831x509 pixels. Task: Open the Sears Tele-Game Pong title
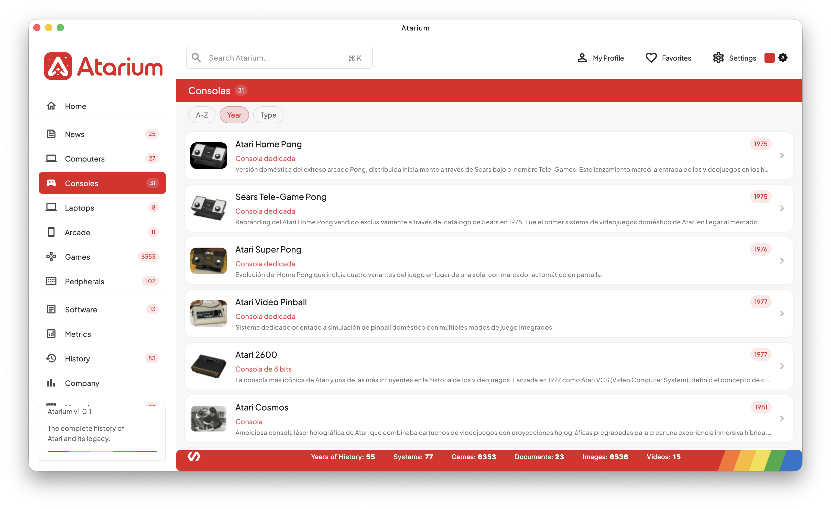[281, 197]
